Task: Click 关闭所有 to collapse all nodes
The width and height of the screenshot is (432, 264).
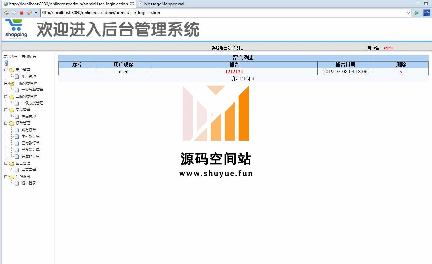Action: [x=29, y=56]
